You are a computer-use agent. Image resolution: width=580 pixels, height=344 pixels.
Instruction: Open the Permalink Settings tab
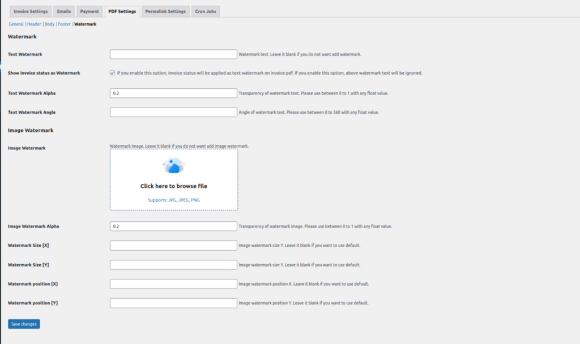pyautogui.click(x=165, y=11)
